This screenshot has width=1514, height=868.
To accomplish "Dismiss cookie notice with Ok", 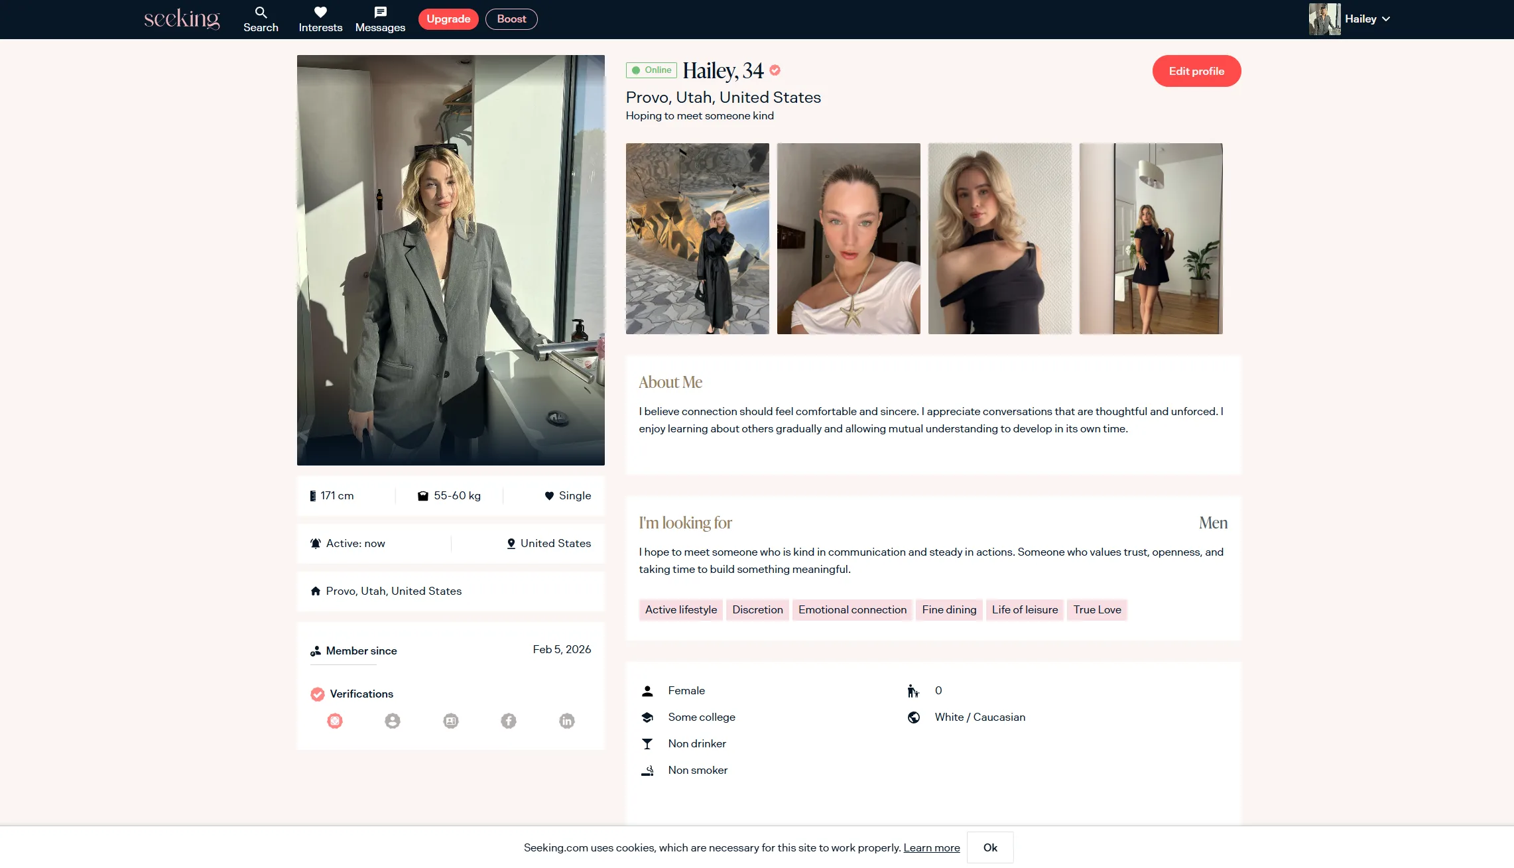I will pyautogui.click(x=989, y=847).
